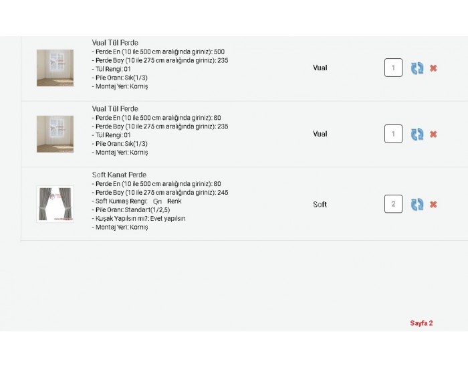Click refresh icon for first Vual Tül Perde
The width and height of the screenshot is (468, 368).
pos(417,68)
